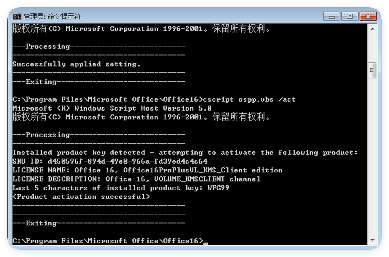Click the scrollbar track above the thumb
Image resolution: width=389 pixels, height=257 pixels.
(372, 48)
